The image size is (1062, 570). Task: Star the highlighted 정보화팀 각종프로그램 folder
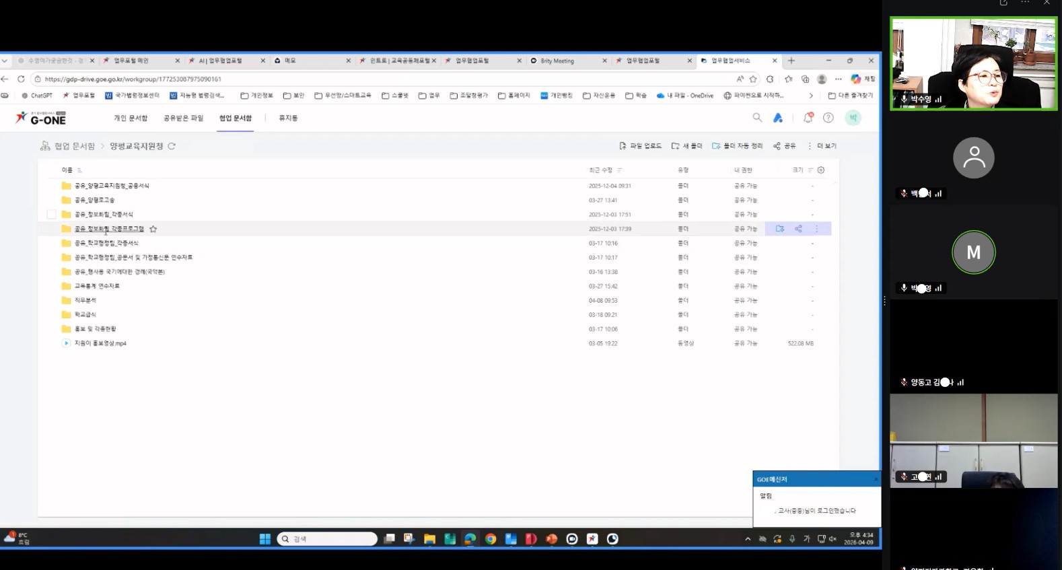pyautogui.click(x=153, y=229)
